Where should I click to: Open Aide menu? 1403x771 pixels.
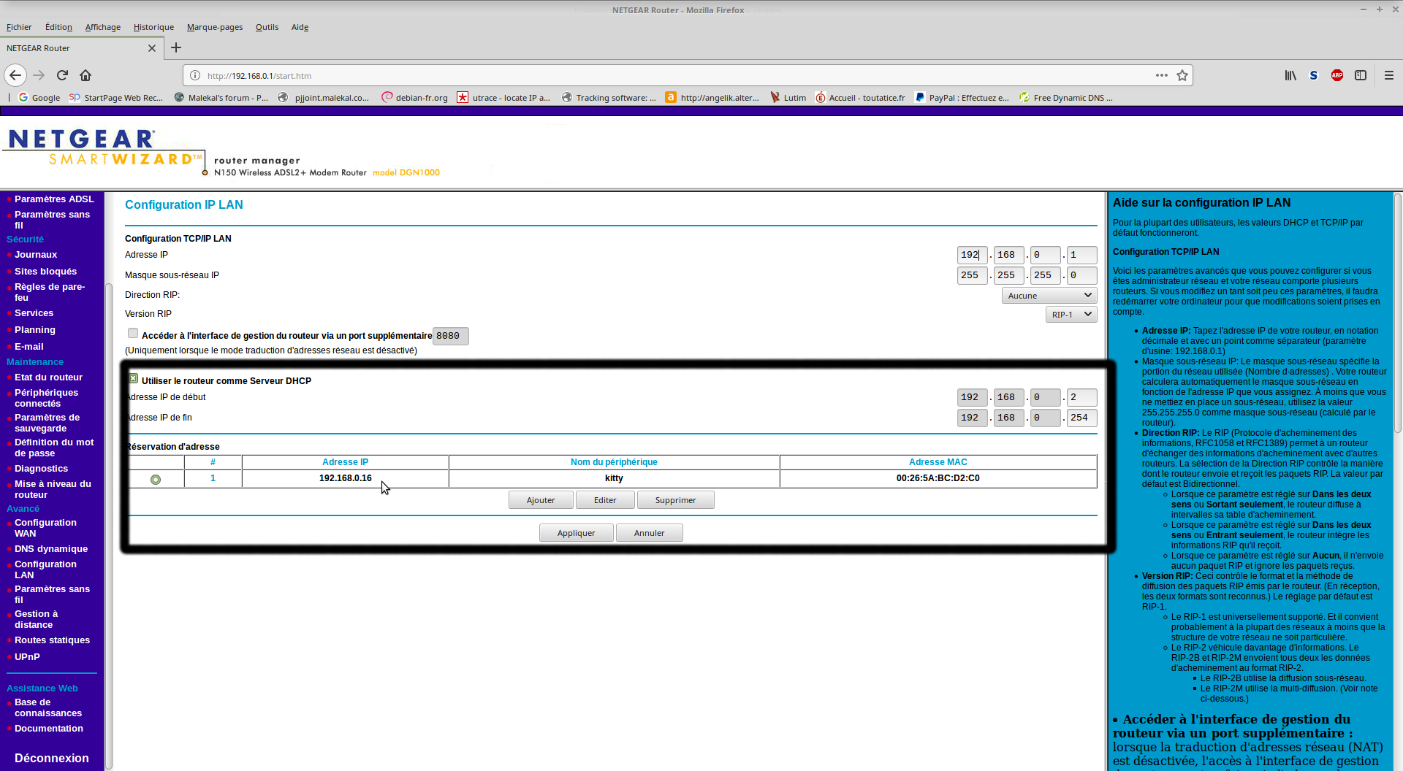point(300,27)
